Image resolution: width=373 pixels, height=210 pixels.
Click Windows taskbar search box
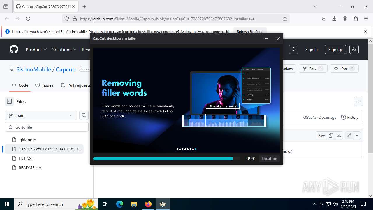[x=56, y=204]
